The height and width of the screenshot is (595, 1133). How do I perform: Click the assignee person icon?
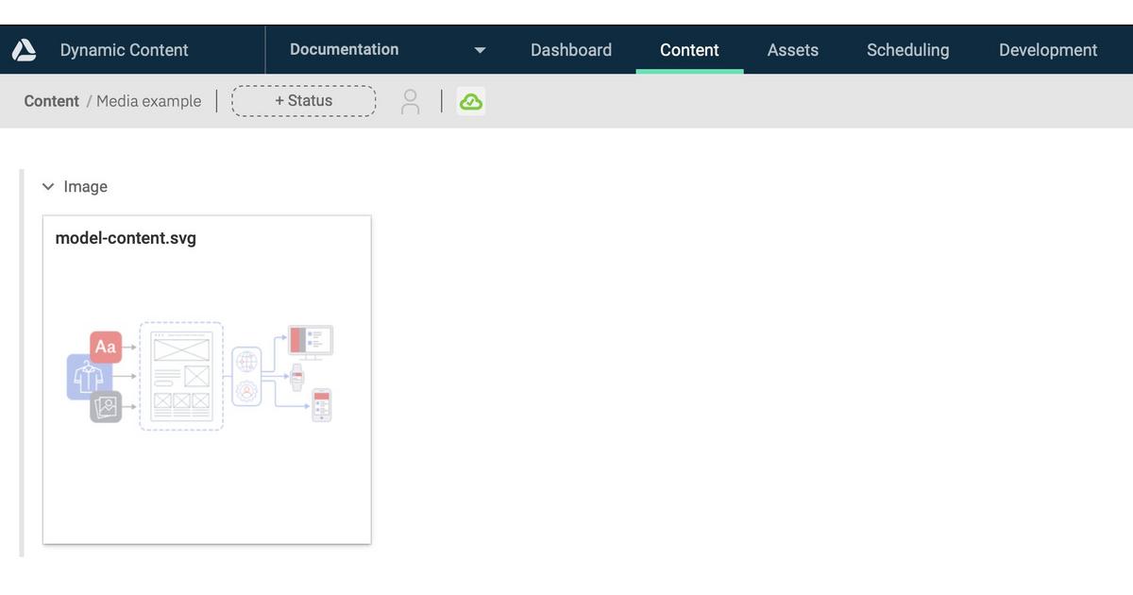tap(410, 102)
